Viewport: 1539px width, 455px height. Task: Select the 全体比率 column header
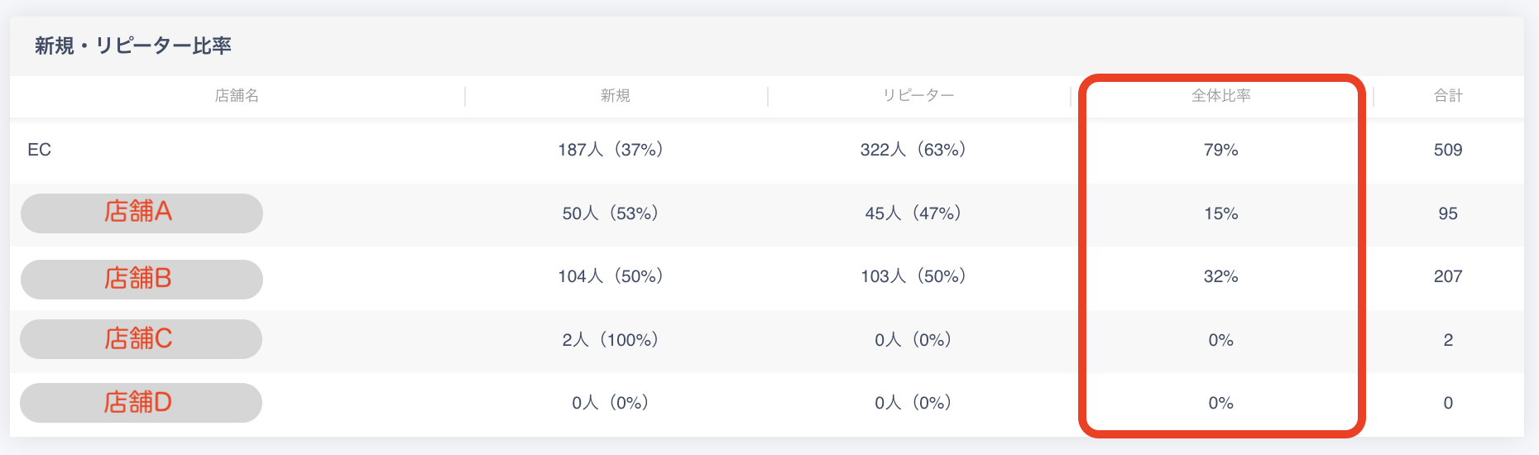(1220, 96)
